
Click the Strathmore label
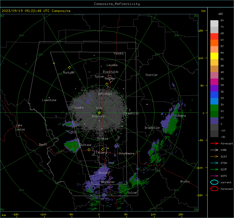click(x=126, y=153)
